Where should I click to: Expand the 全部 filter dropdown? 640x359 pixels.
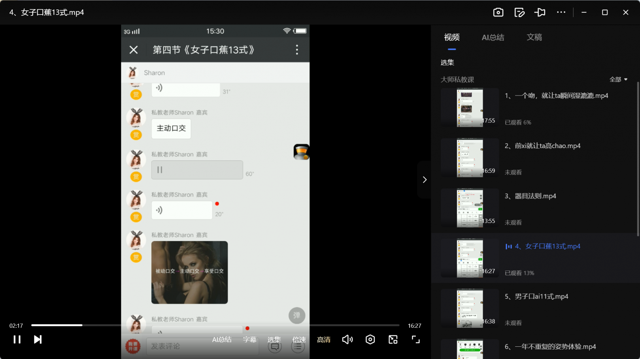click(618, 80)
